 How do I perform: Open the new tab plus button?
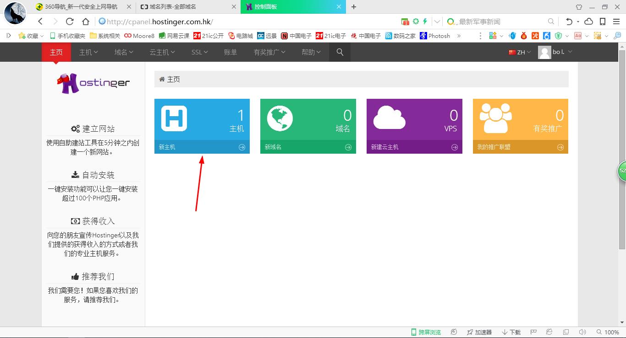tap(354, 7)
